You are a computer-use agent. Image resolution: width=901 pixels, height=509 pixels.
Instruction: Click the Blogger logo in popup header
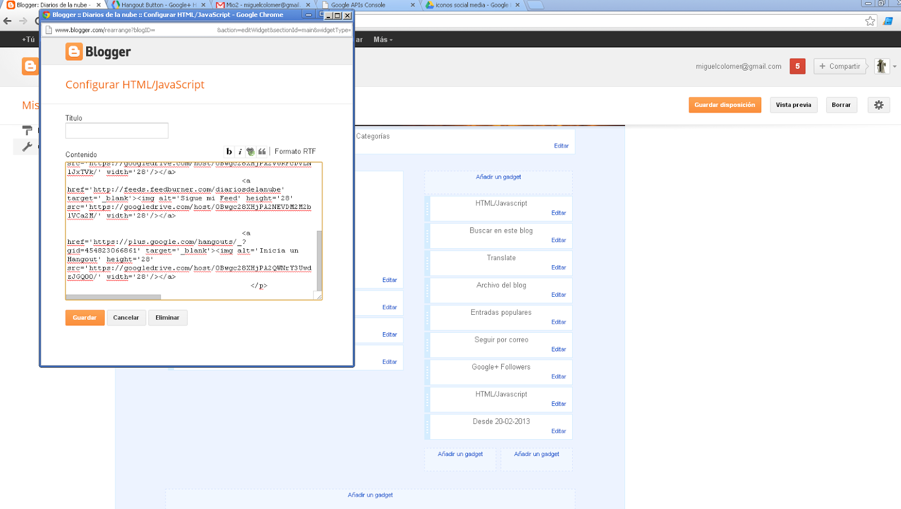98,52
